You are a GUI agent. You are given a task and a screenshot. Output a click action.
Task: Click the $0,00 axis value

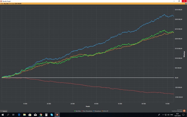click(x=177, y=78)
